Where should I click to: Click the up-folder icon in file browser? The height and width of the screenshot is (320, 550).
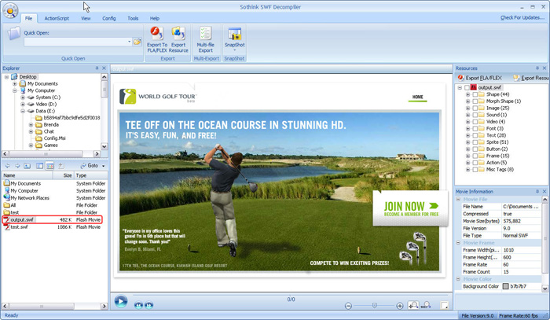pos(27,166)
